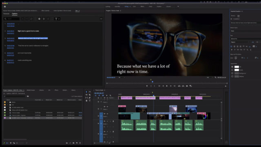Screen dimensions: 261x147
Task: Click the Lift button in Program Monitor
Action: [179, 86]
